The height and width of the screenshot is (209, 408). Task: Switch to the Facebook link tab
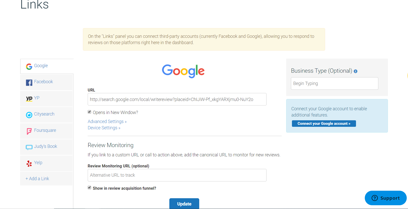click(46, 82)
